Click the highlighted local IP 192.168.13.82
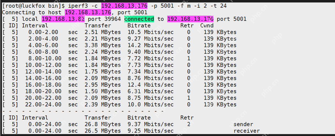 click(63, 19)
